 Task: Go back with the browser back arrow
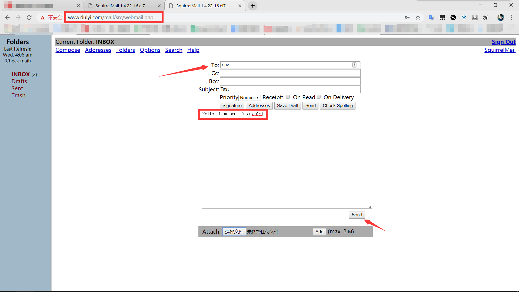[7, 18]
